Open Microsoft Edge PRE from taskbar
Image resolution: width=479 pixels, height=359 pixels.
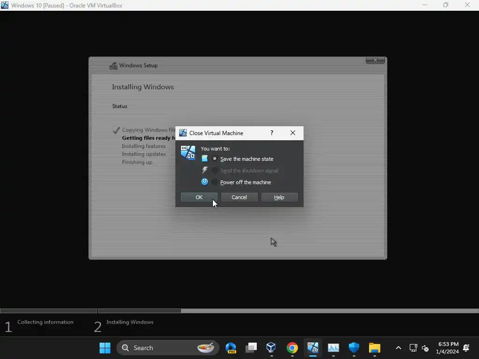[x=231, y=348]
